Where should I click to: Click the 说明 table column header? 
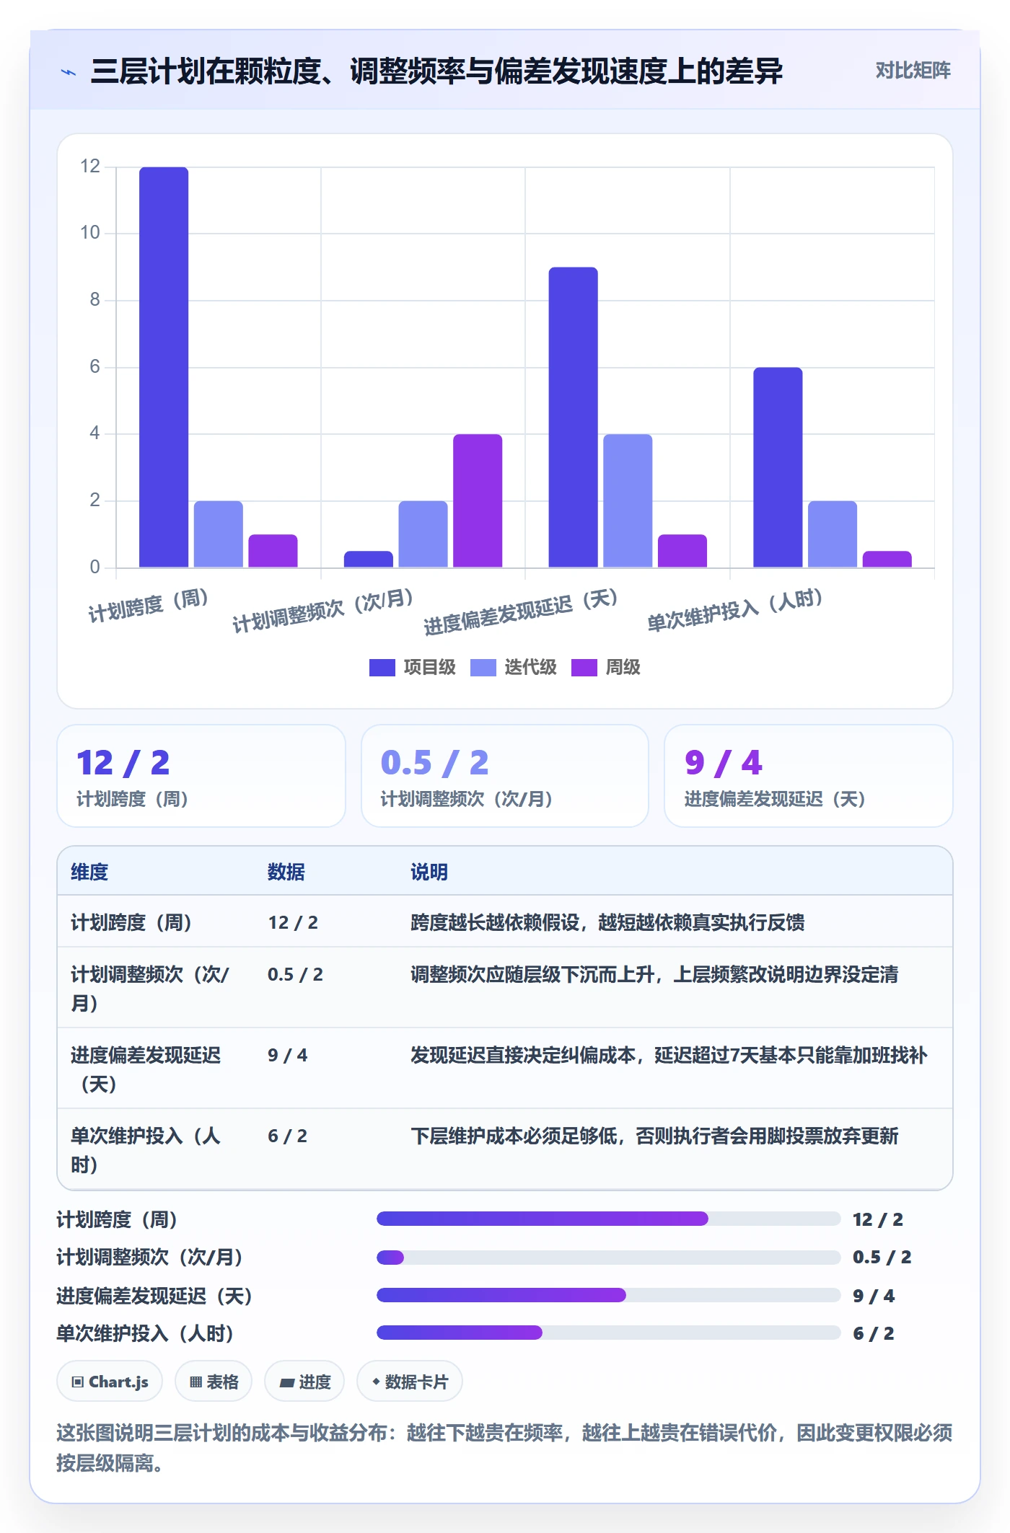tap(429, 872)
